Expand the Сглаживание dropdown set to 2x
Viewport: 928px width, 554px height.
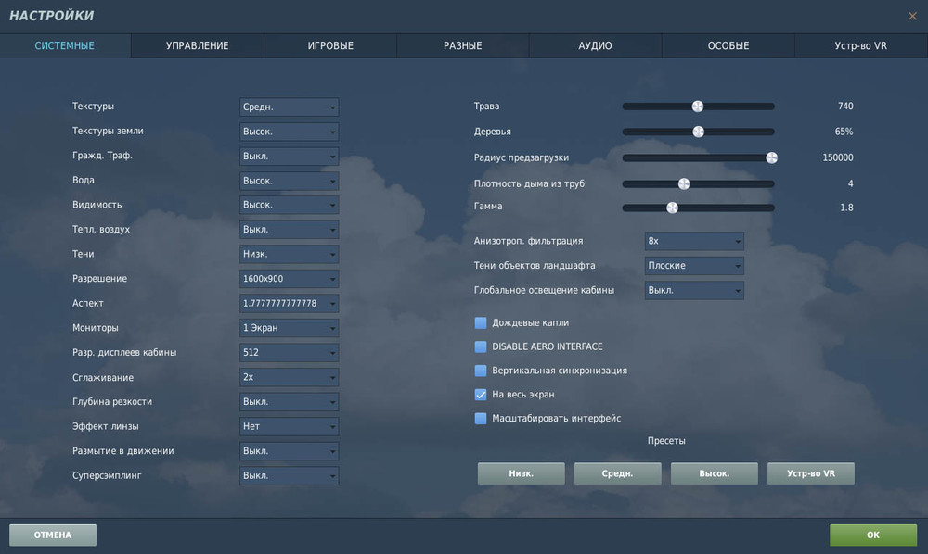tap(289, 377)
